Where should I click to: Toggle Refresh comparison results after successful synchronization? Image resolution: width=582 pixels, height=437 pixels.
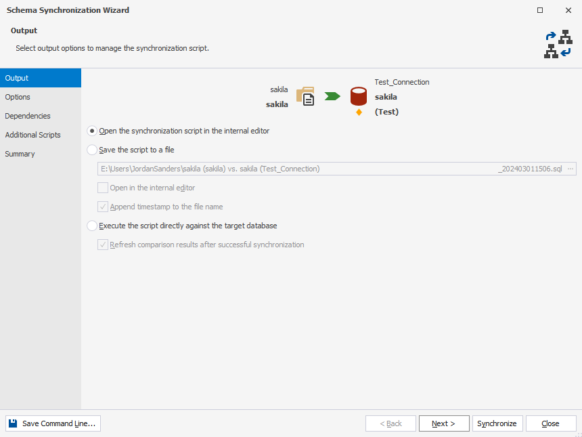103,245
